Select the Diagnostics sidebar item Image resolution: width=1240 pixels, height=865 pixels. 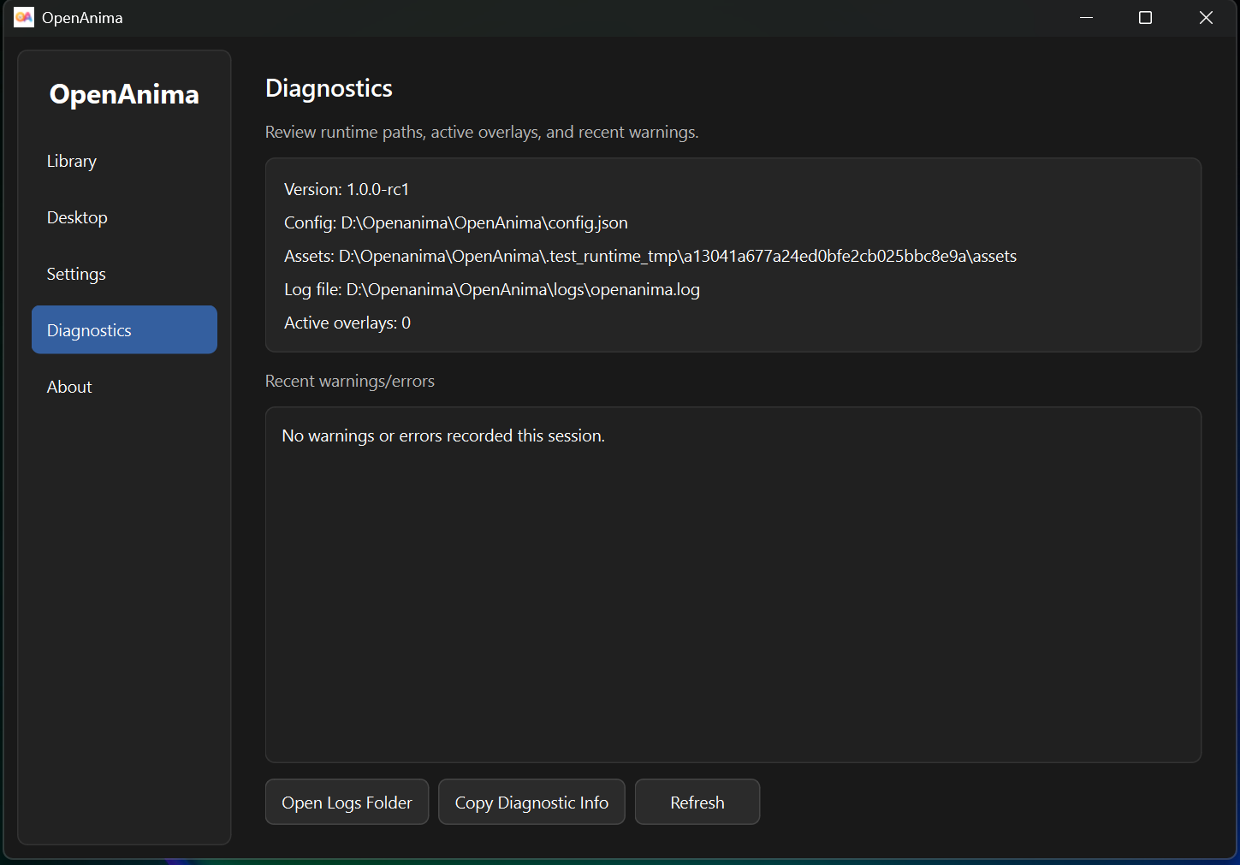tap(124, 329)
